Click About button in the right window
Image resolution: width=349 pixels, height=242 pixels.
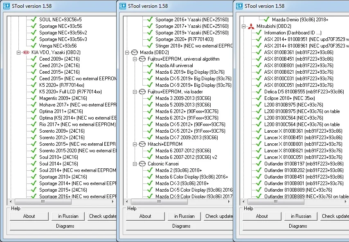tap(262, 216)
